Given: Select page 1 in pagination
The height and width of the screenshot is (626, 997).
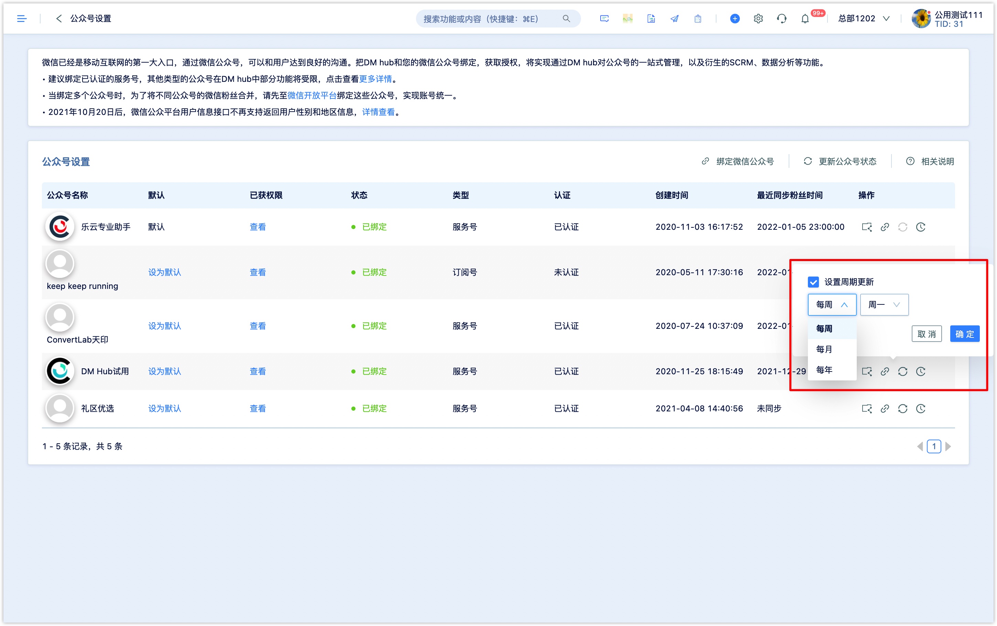Looking at the screenshot, I should [934, 446].
